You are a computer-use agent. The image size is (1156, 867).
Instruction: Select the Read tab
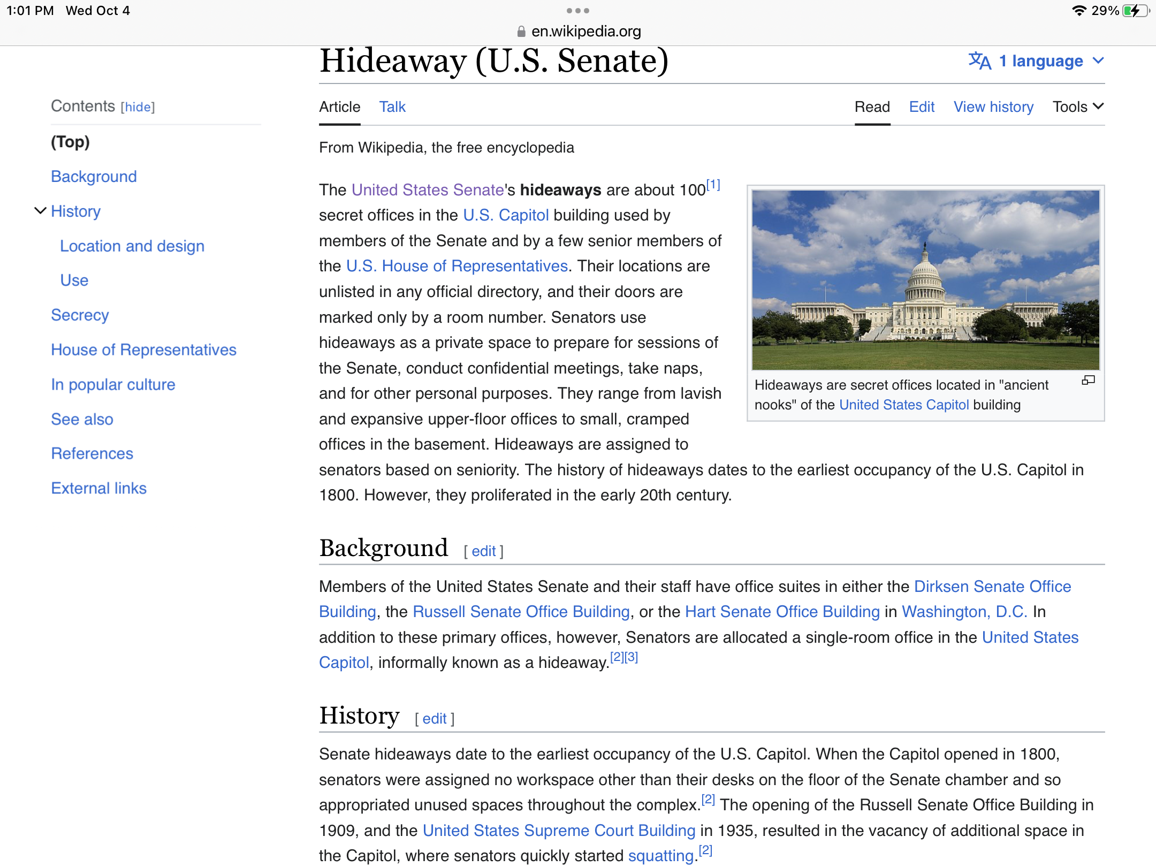[x=872, y=107]
